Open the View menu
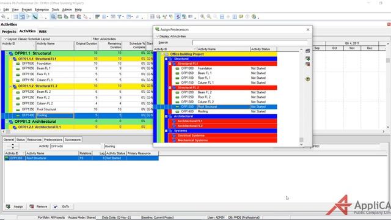Viewport: 391px width, 220px height. [x=15, y=10]
